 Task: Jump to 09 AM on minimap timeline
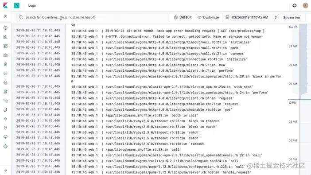pos(293,84)
